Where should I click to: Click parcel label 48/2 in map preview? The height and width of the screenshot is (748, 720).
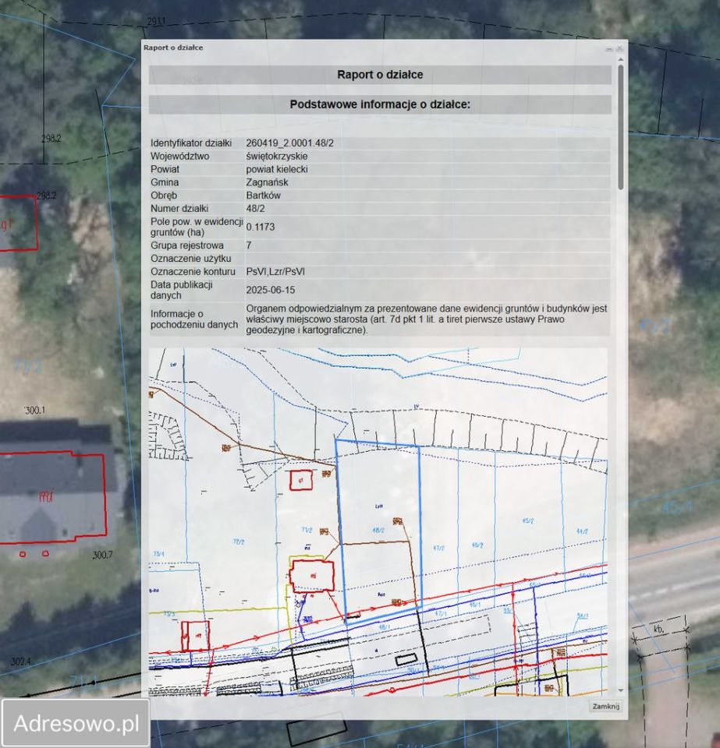click(x=378, y=530)
